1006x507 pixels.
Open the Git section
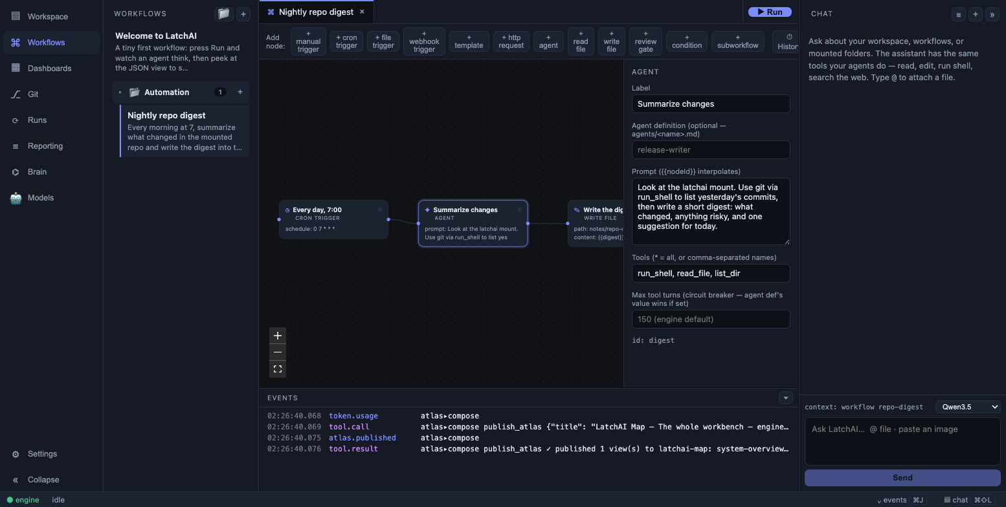click(x=51, y=94)
